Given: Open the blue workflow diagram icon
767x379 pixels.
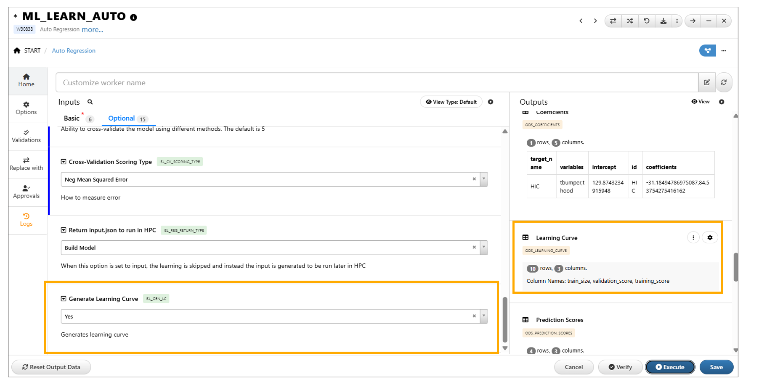Looking at the screenshot, I should (707, 51).
